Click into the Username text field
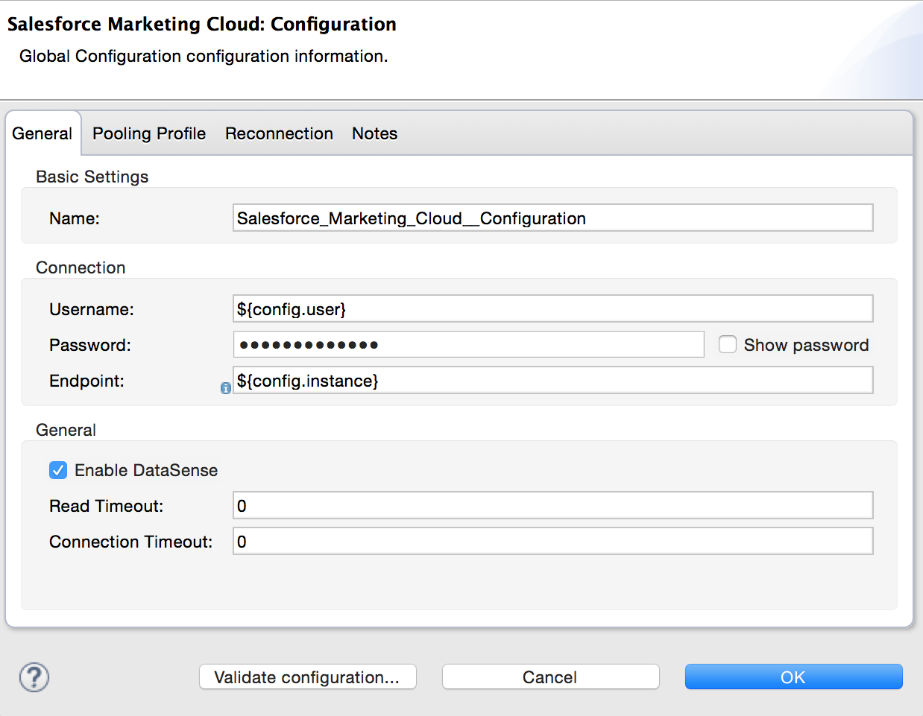This screenshot has width=923, height=716. (x=552, y=309)
